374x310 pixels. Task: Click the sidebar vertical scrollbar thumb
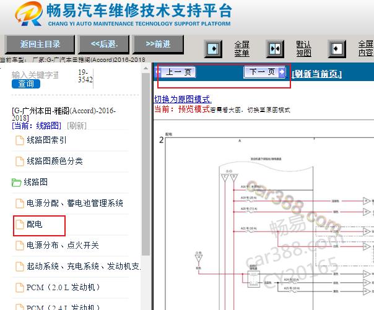click(146, 165)
